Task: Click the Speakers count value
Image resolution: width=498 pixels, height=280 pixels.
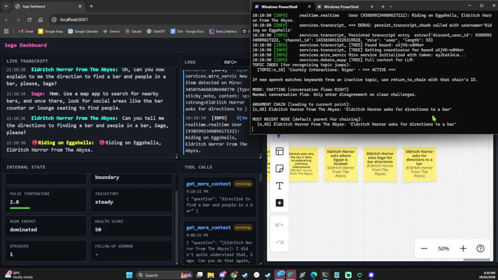Action: coord(11,254)
